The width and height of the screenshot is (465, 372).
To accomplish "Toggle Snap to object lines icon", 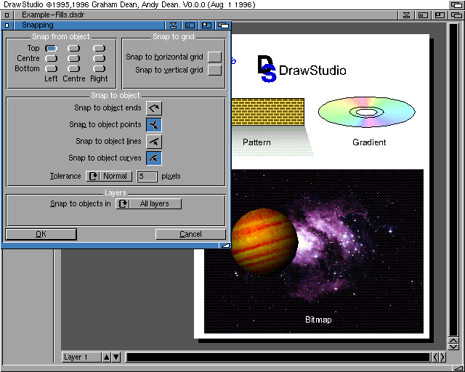I will click(x=154, y=142).
